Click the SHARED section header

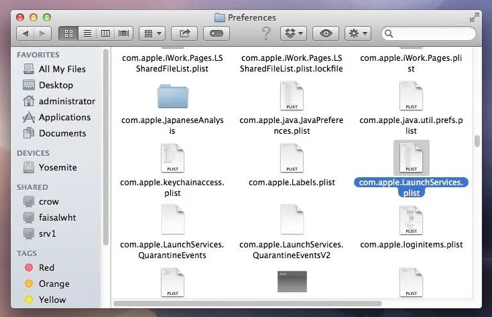click(32, 187)
